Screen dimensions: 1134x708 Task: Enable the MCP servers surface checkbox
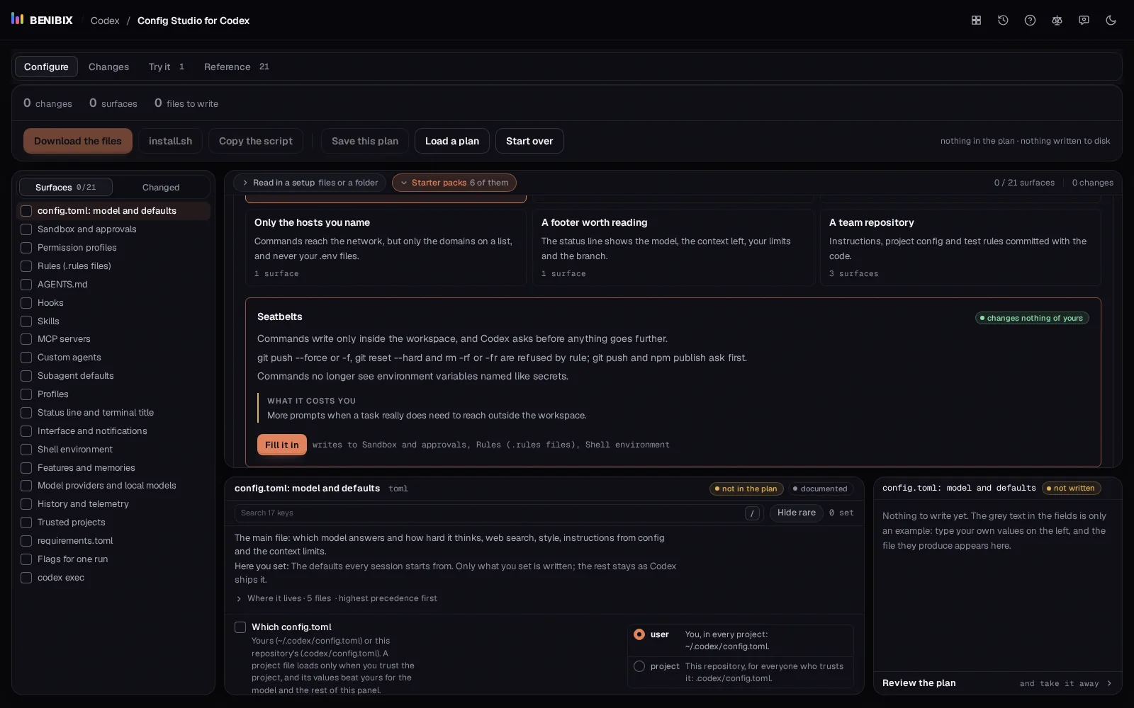(x=26, y=339)
